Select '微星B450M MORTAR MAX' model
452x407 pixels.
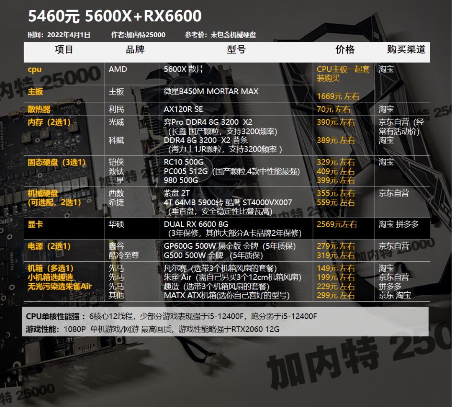click(211, 91)
